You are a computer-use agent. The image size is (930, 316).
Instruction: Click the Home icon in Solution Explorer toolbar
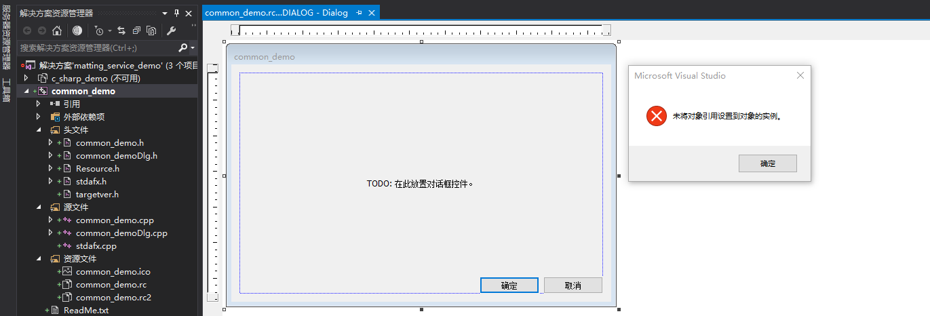click(57, 31)
